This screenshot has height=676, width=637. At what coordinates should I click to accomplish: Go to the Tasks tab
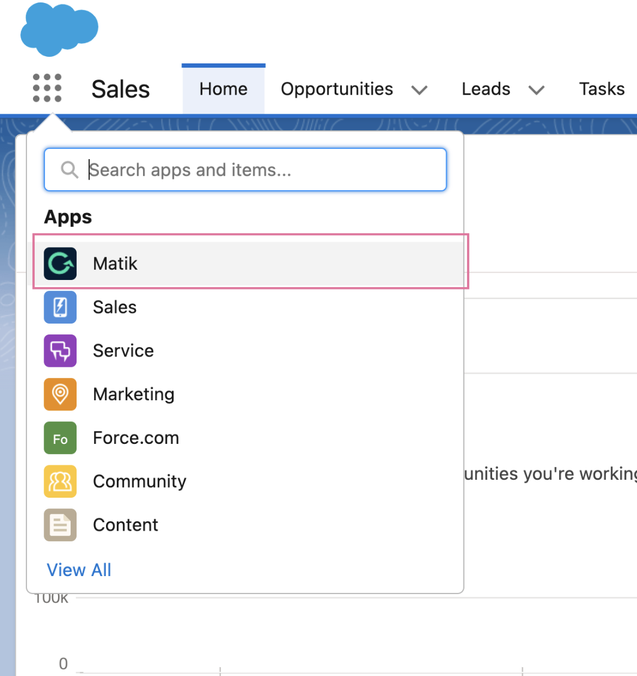[602, 89]
